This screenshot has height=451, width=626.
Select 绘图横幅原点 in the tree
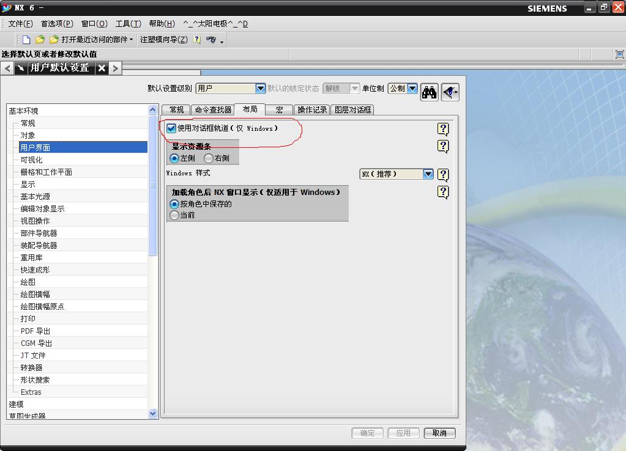click(42, 307)
